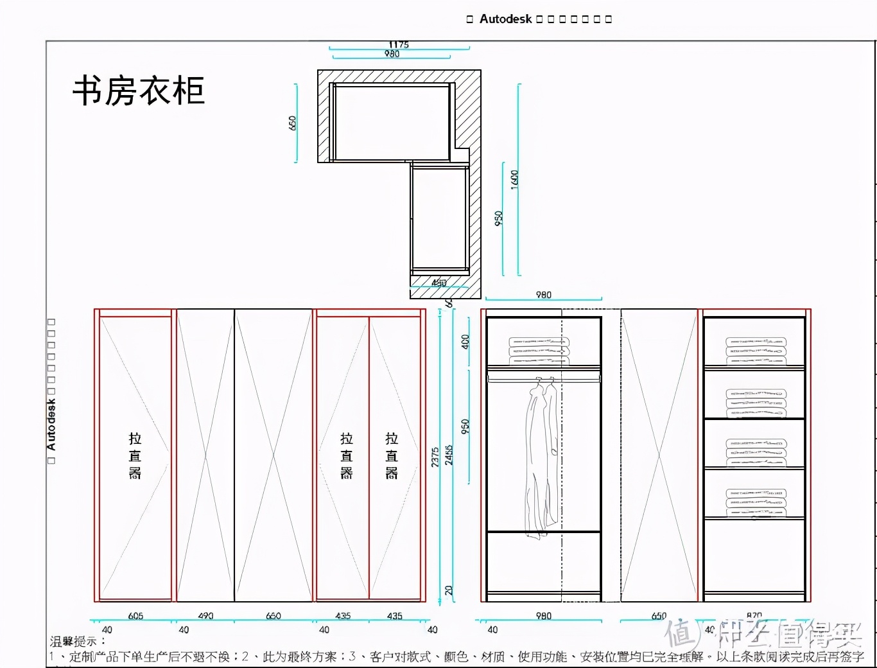Select the vertical Autodesk text along the left border

coord(51,391)
